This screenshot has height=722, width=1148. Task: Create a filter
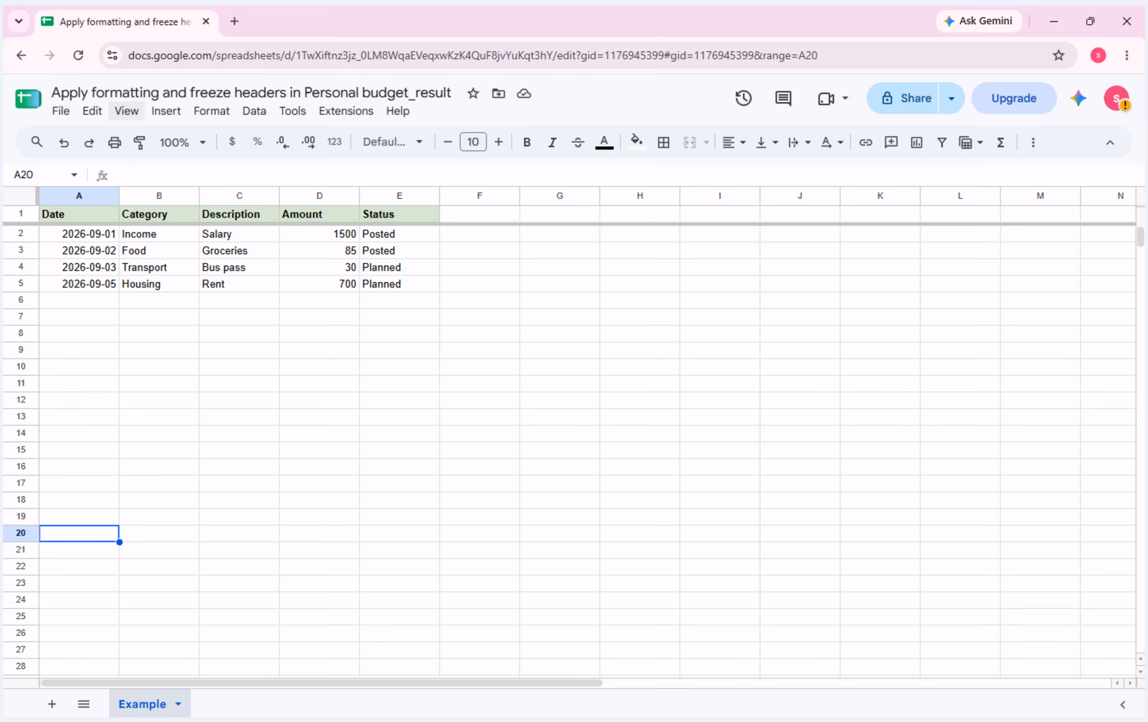(942, 142)
